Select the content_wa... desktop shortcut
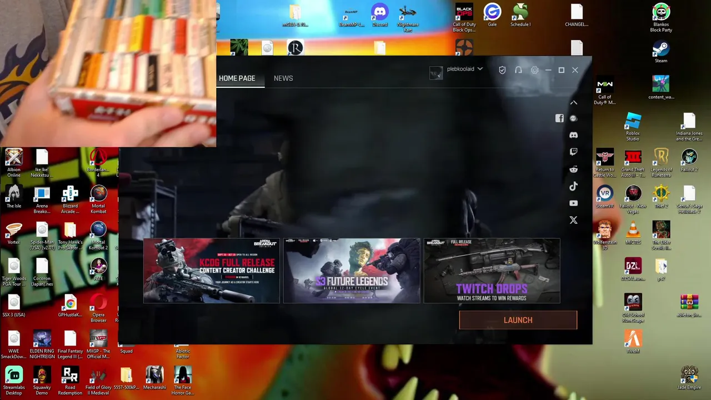711x400 pixels. [x=661, y=88]
